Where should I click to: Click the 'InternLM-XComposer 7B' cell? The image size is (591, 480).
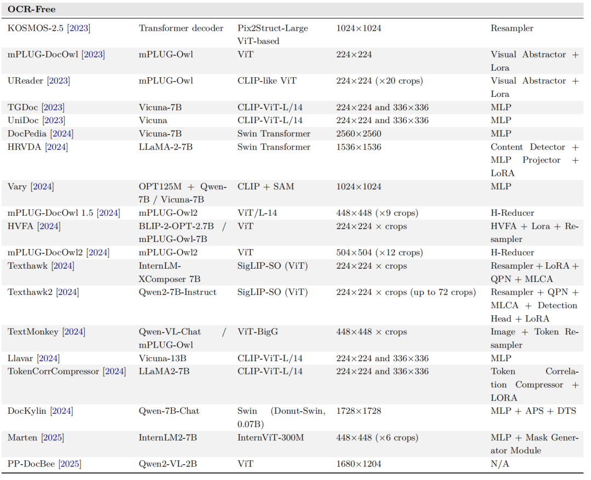click(x=170, y=273)
